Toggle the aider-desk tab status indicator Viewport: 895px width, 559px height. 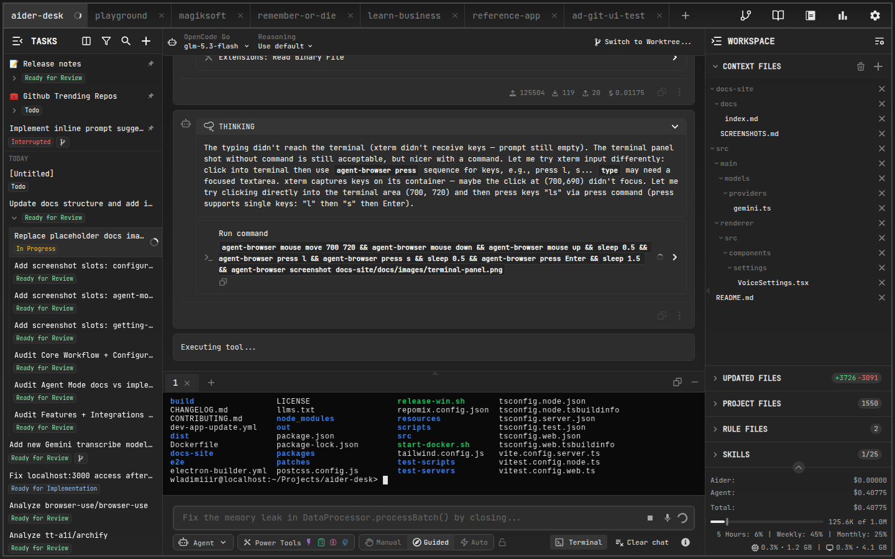click(x=78, y=16)
